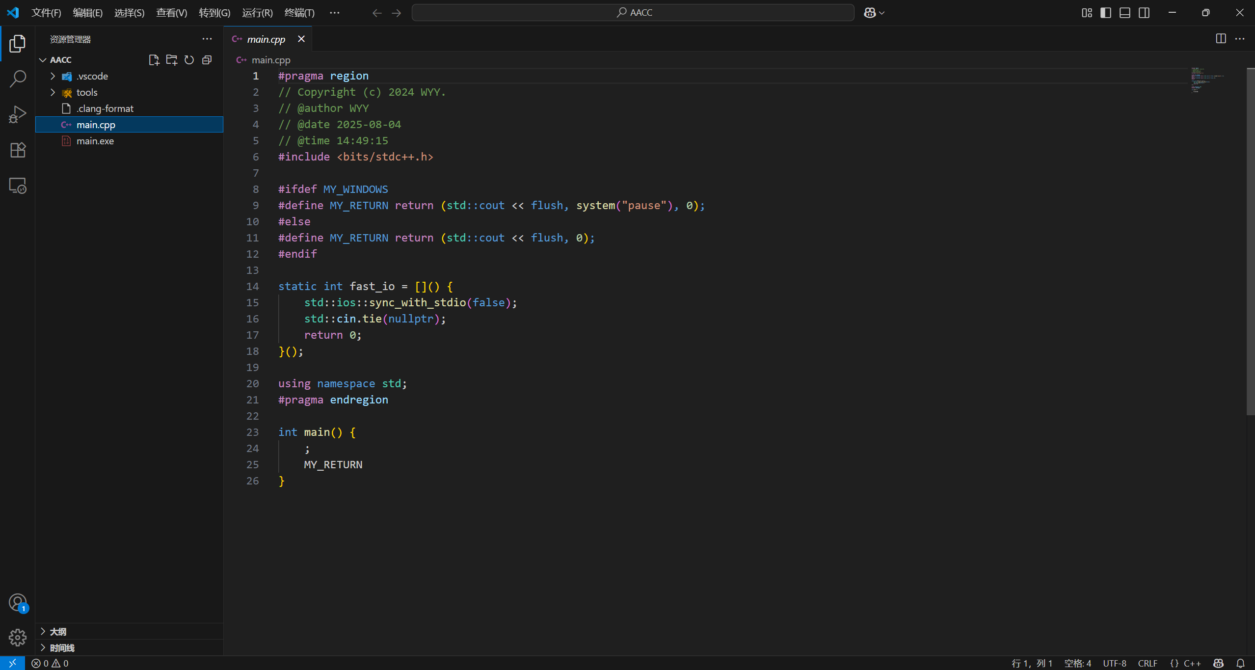Open the 终端(T) menu
Image resolution: width=1255 pixels, height=670 pixels.
tap(300, 13)
